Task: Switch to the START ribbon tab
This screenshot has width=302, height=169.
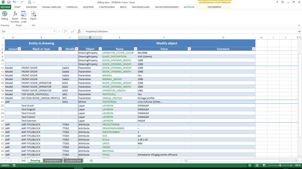Action: click(17, 7)
